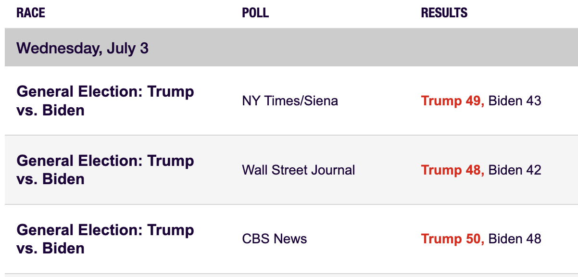Click empty space right of Biden 42
The width and height of the screenshot is (578, 277).
point(560,170)
